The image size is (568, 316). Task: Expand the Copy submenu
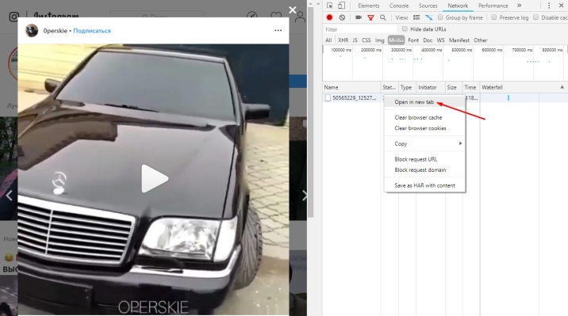pos(424,143)
